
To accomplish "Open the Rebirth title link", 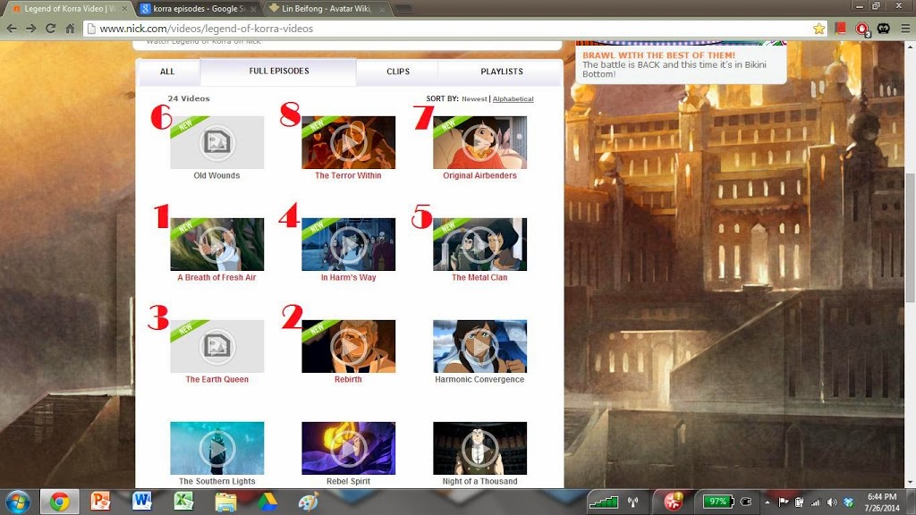I will [x=348, y=379].
